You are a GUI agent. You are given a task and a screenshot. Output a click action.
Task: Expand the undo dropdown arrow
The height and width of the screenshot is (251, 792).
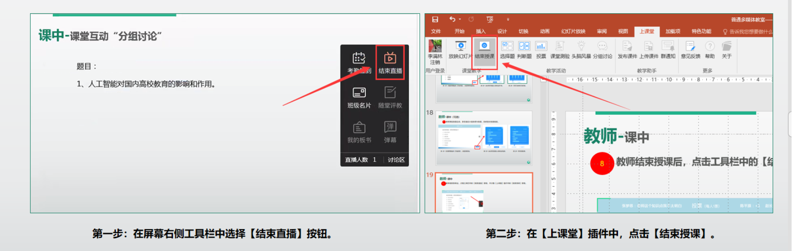click(460, 19)
